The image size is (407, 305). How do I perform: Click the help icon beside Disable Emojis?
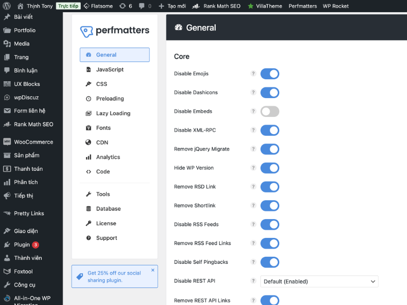coord(253,74)
